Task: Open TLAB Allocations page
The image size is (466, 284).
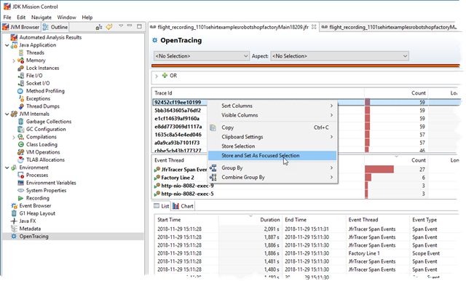Action: (x=45, y=159)
